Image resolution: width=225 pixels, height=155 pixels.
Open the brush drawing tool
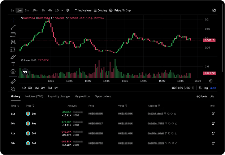tap(13, 57)
